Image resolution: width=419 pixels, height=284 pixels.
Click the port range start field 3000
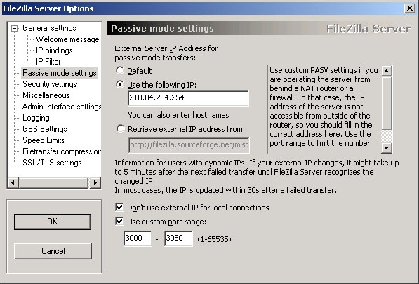(138, 238)
